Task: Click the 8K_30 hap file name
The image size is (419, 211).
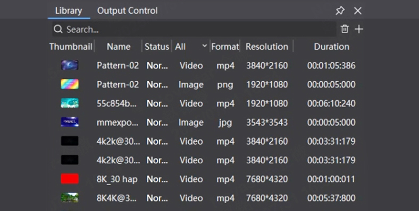Action: click(x=117, y=179)
